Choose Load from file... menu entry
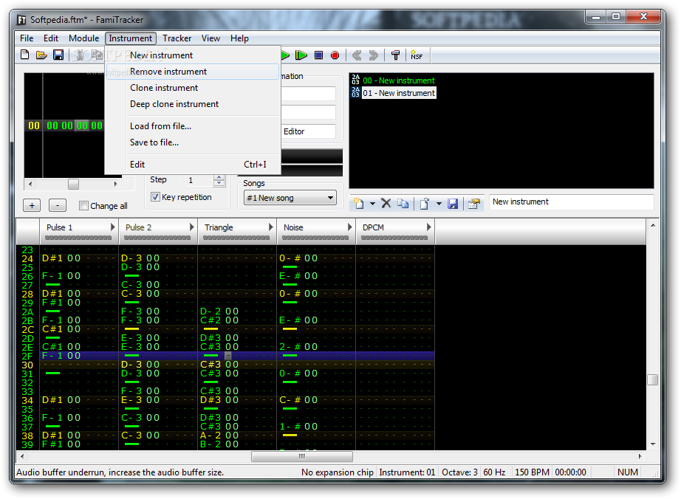The image size is (681, 499). point(193,126)
